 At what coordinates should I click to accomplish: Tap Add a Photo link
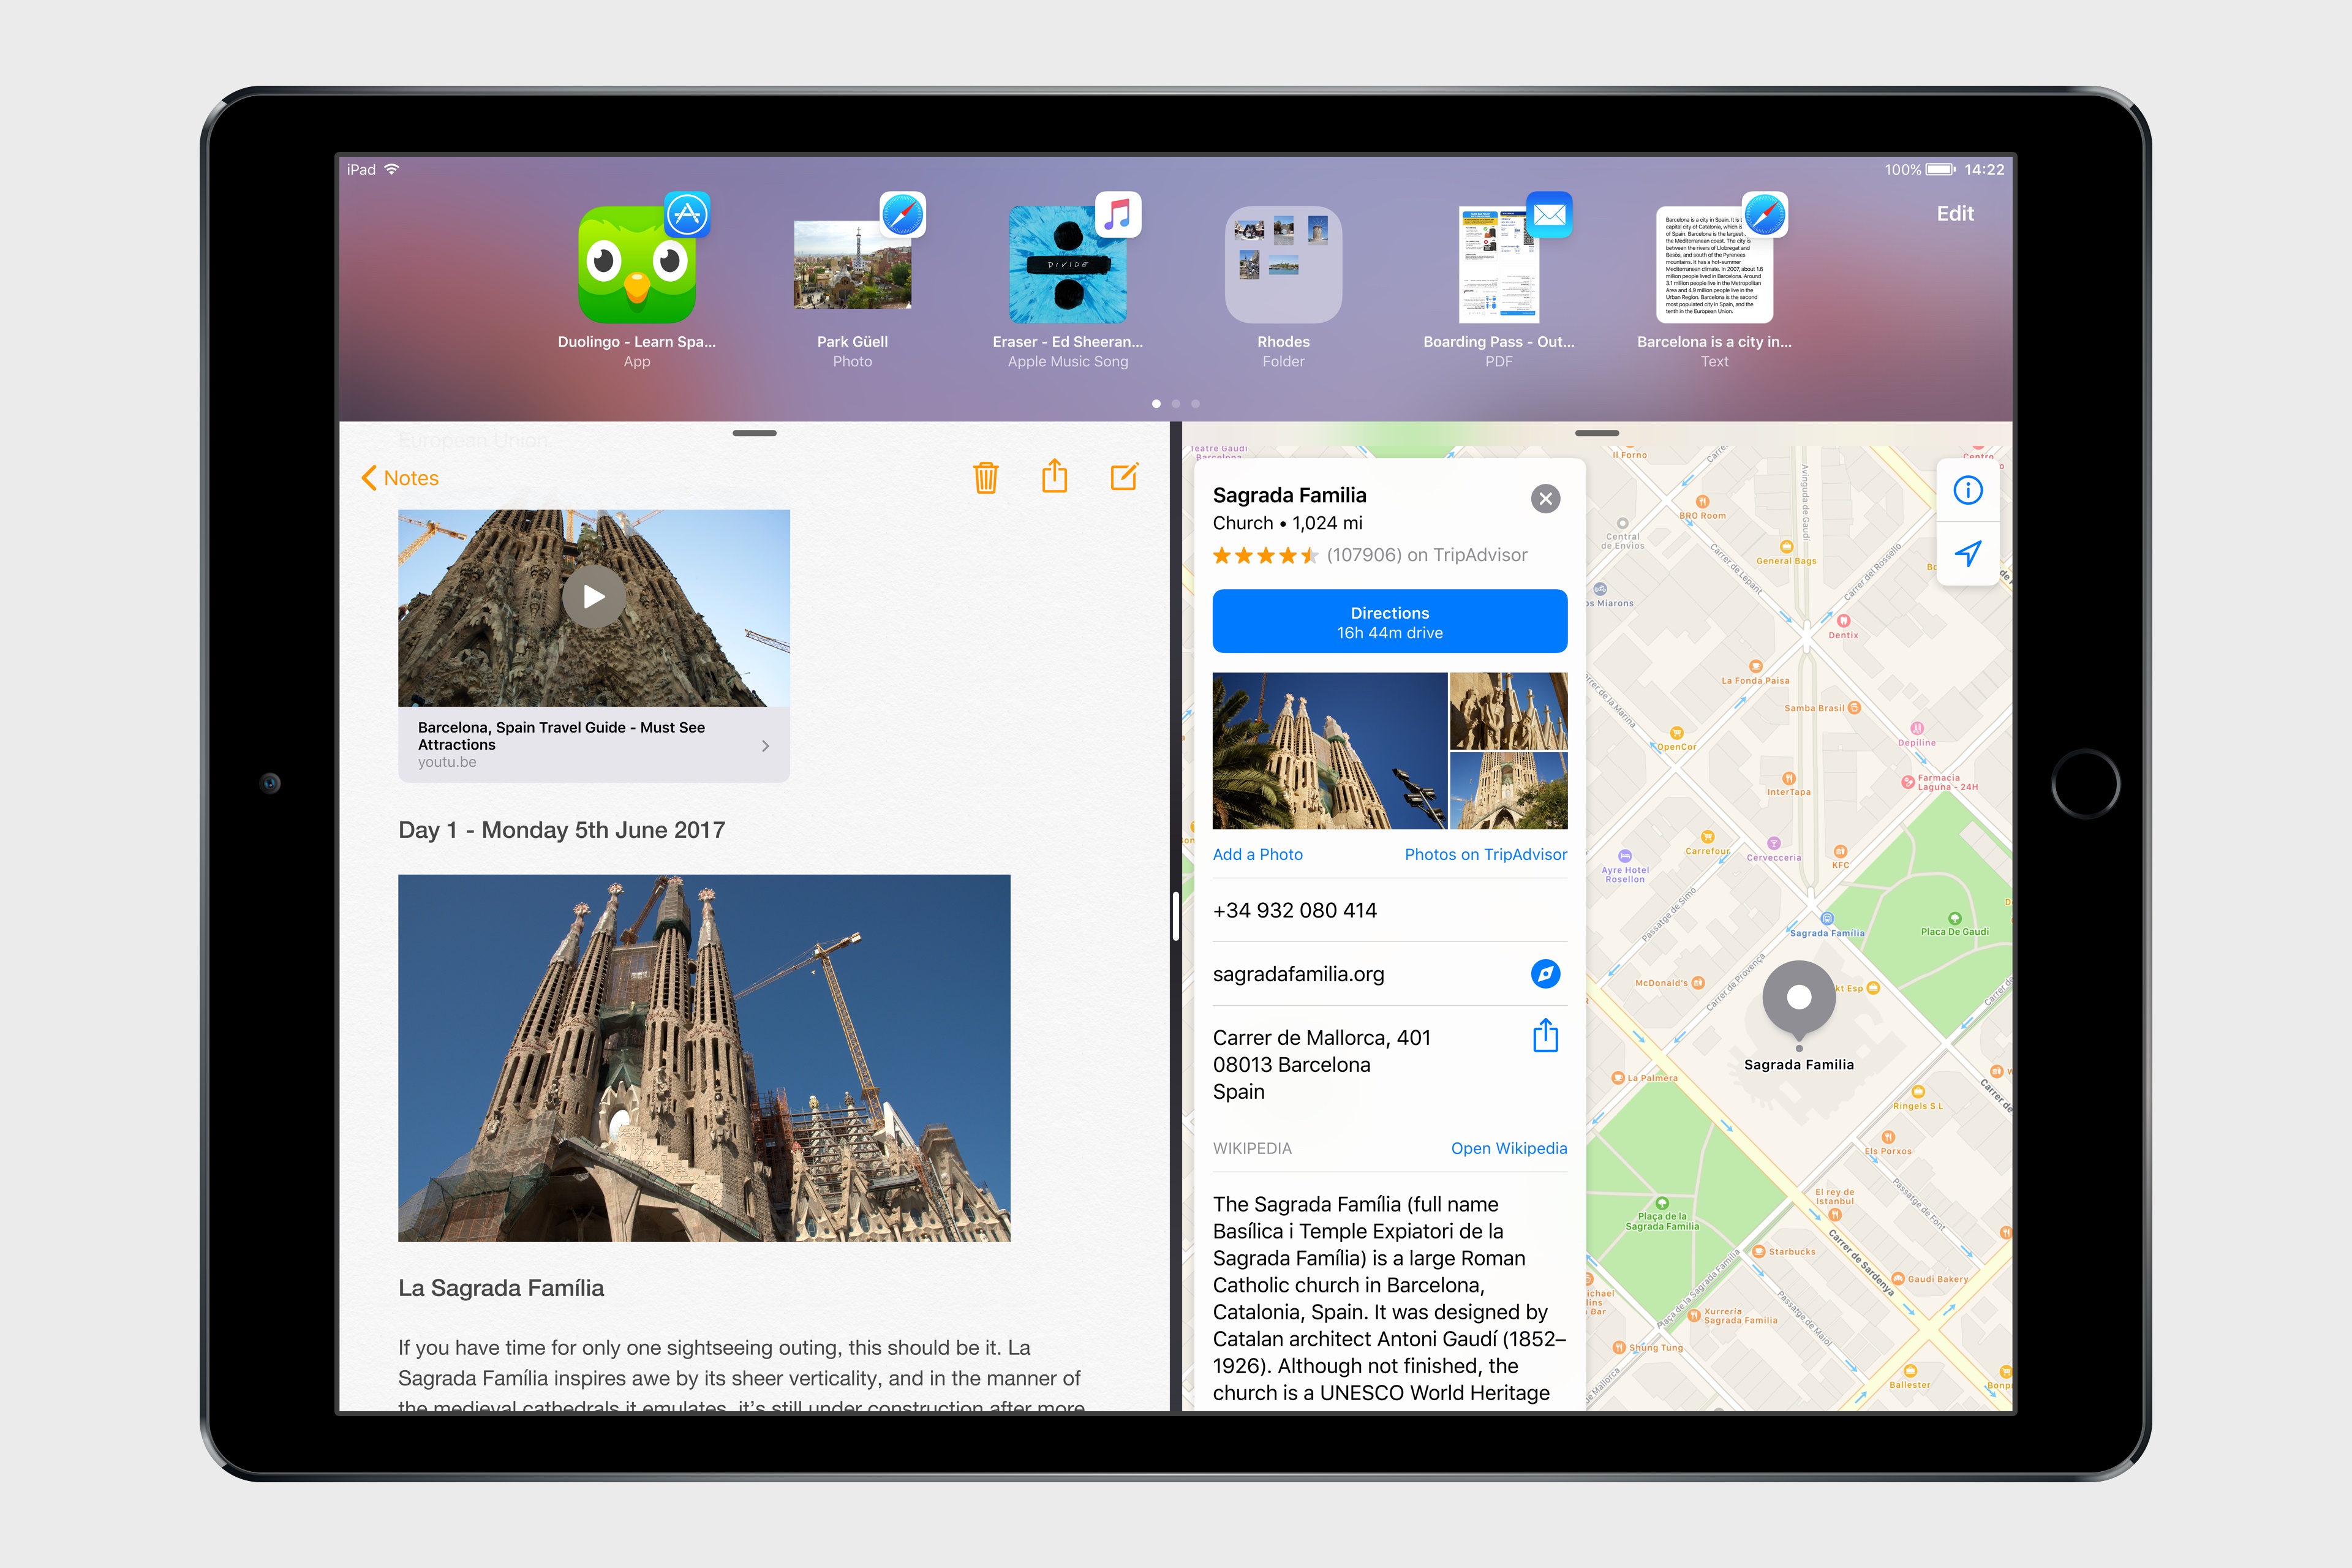(1257, 854)
